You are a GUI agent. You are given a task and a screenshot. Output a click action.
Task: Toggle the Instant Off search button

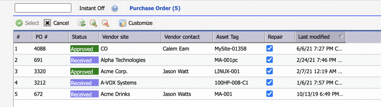[x=92, y=8]
